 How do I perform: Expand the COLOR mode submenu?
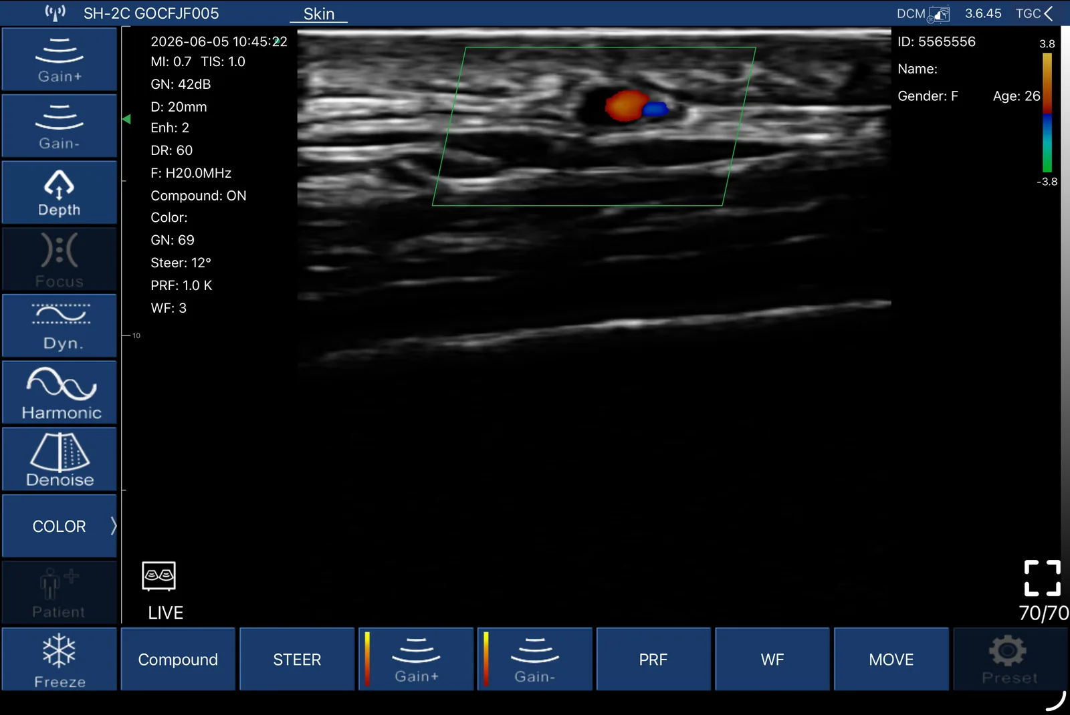pyautogui.click(x=60, y=527)
